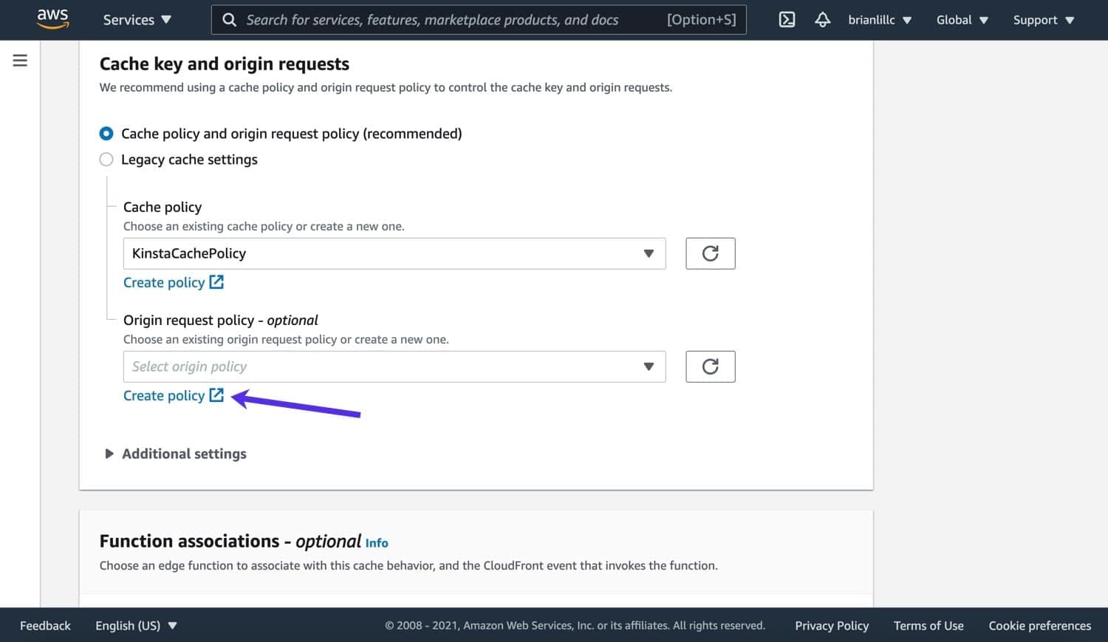Open the Global region selector
Screen dimensions: 1108x642
tap(961, 20)
